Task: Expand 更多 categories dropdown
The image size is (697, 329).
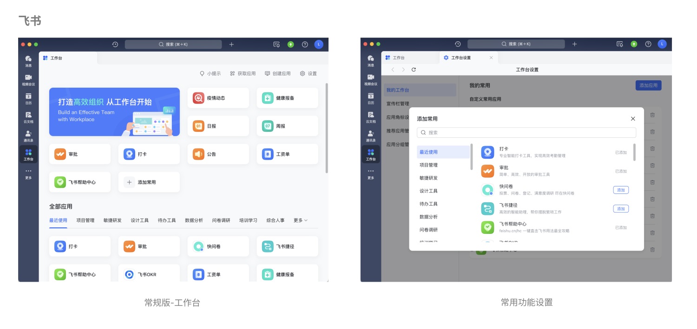Action: pyautogui.click(x=301, y=220)
